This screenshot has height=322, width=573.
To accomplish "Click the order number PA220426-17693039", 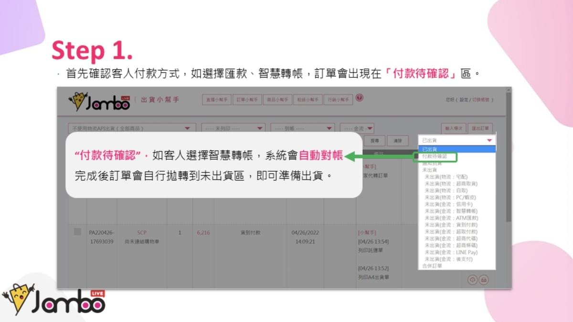I will pyautogui.click(x=101, y=237).
